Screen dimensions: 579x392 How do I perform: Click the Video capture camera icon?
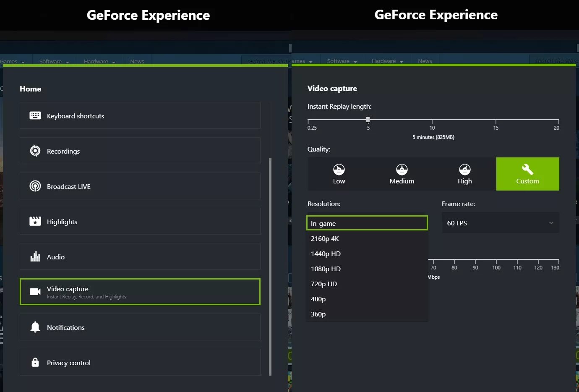[x=35, y=292]
